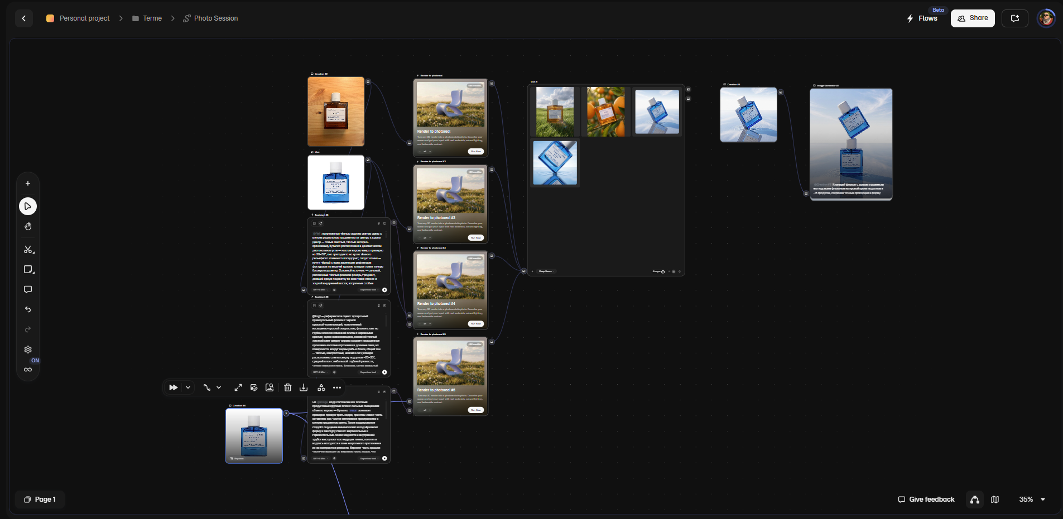Add a new node with plus tool
This screenshot has height=519, width=1063.
point(28,183)
